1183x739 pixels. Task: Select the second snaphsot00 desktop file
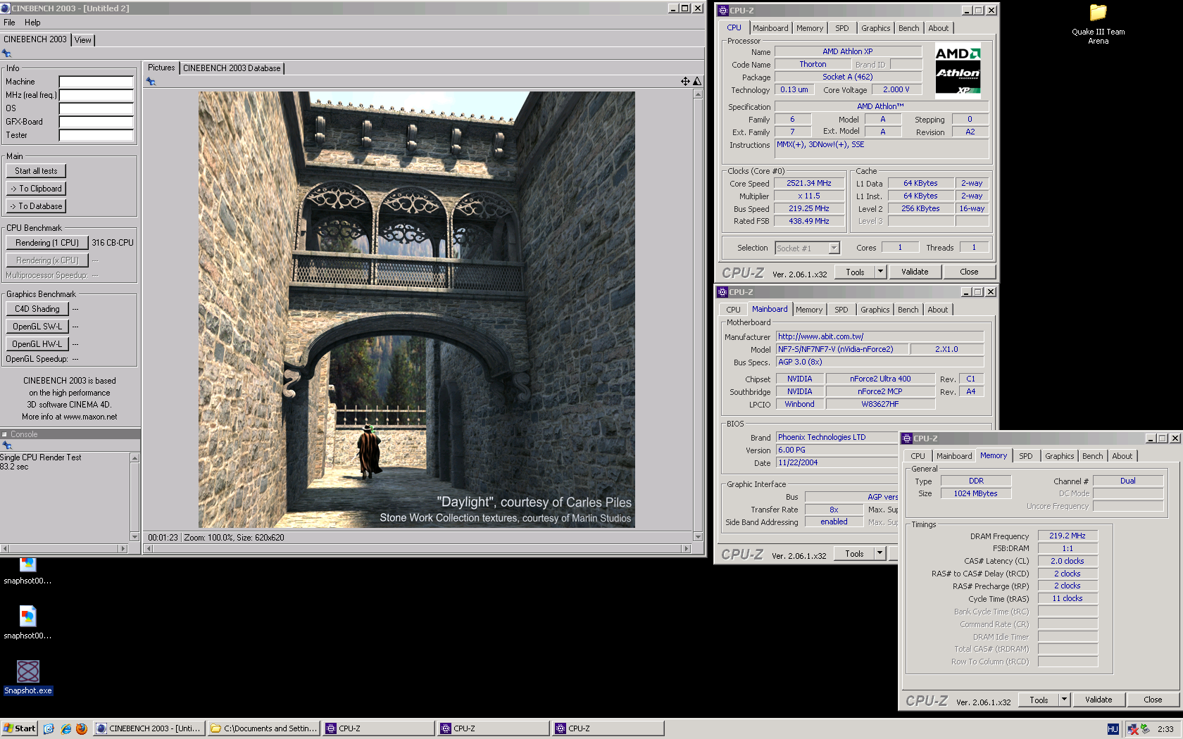[x=27, y=623]
